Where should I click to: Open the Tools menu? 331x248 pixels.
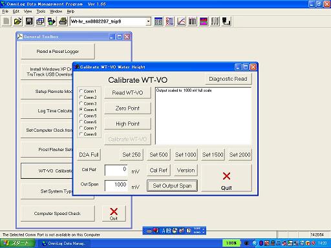click(41, 12)
